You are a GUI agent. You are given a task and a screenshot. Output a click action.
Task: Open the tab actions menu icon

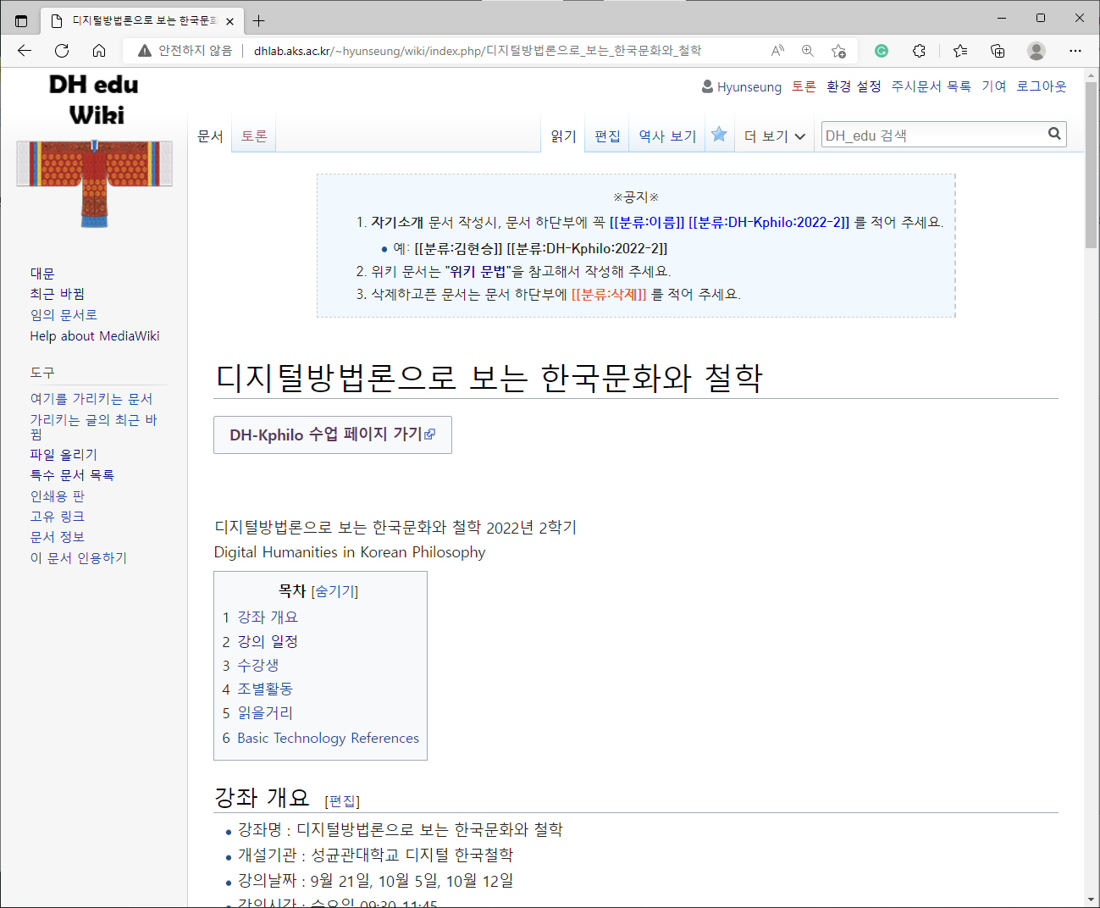[x=21, y=20]
